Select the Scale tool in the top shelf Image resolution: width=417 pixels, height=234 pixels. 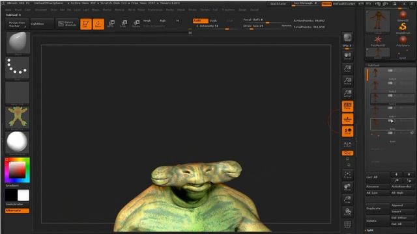(x=123, y=24)
